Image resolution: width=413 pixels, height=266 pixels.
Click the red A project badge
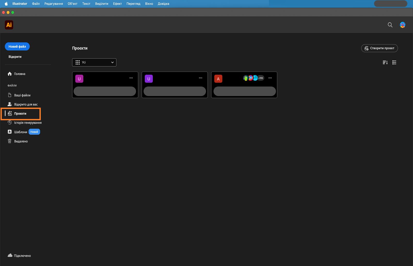[x=218, y=79]
